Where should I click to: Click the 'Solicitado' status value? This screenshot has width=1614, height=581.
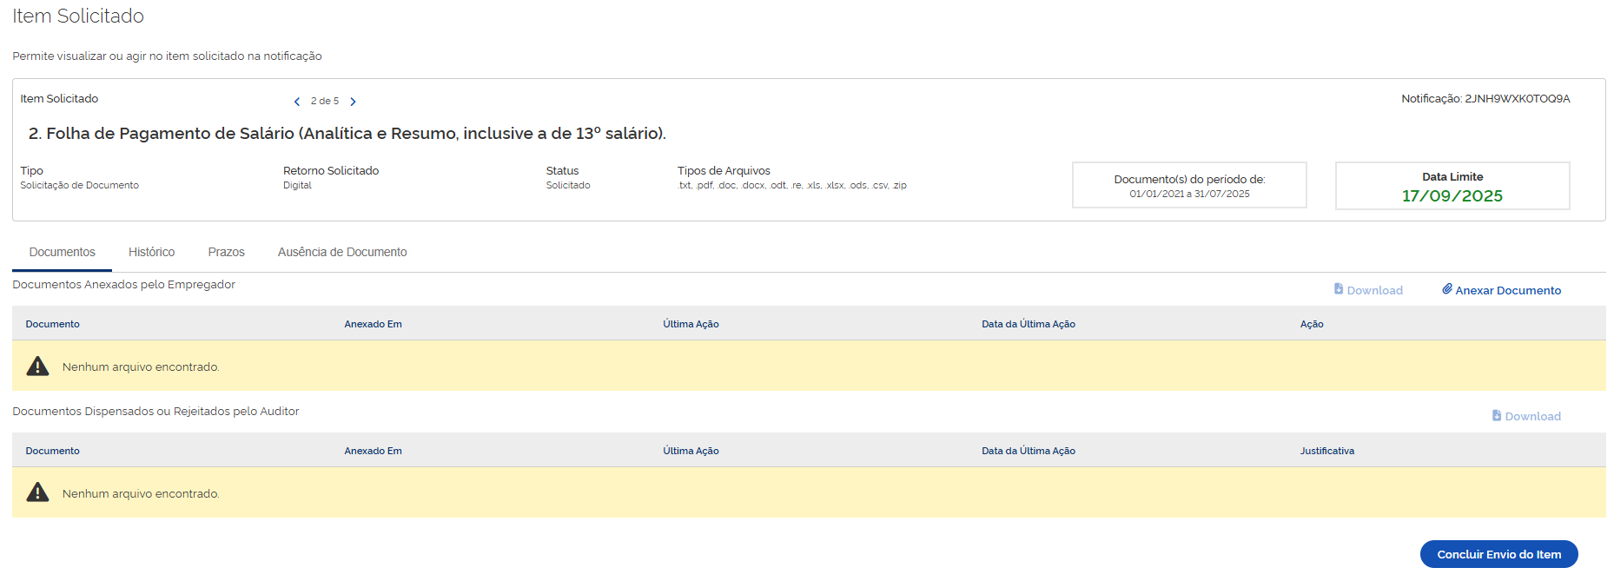[x=568, y=186]
